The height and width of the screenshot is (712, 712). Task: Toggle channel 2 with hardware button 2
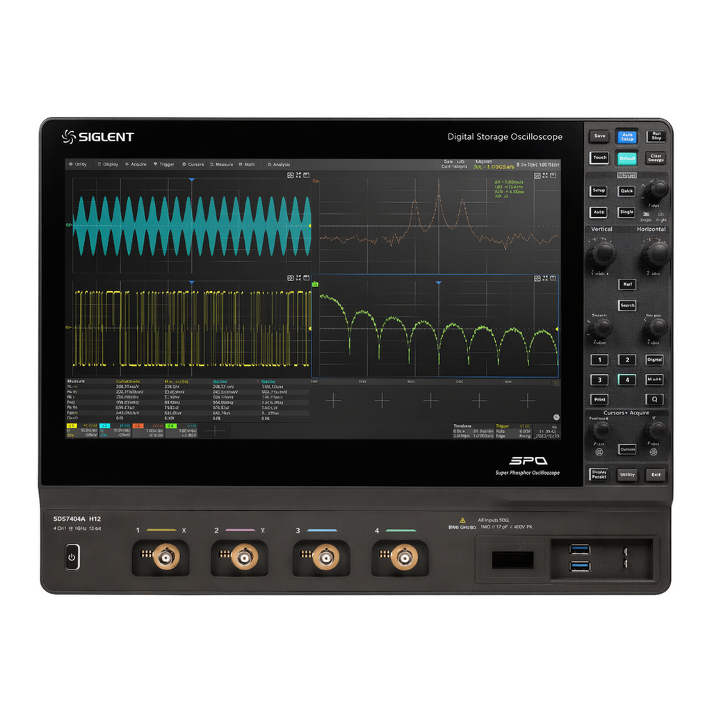click(627, 359)
